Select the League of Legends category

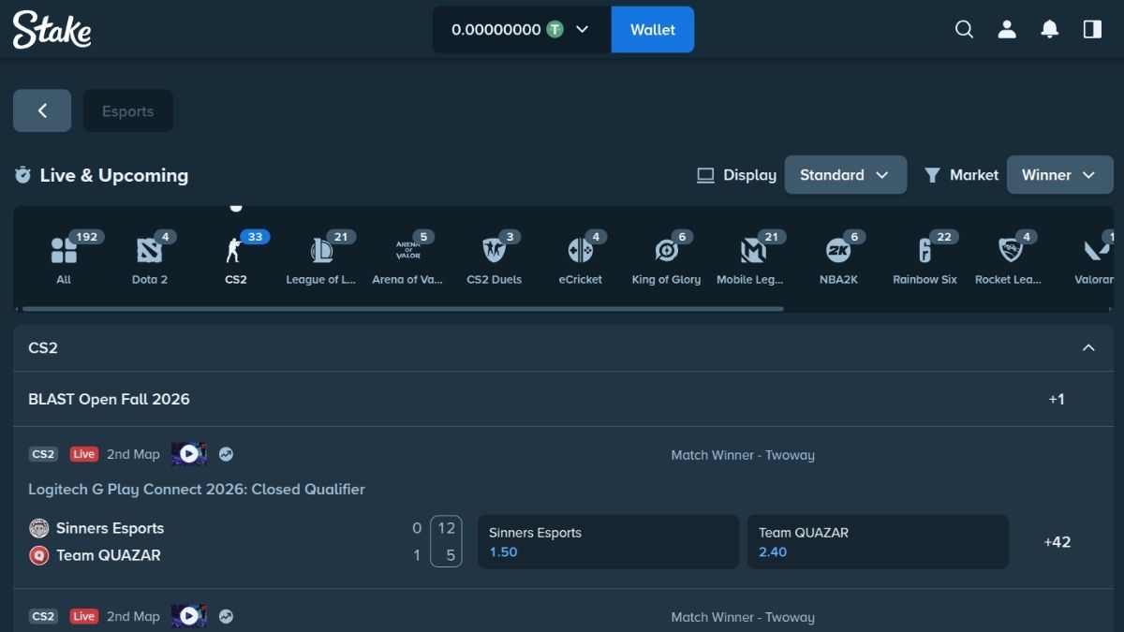point(321,258)
